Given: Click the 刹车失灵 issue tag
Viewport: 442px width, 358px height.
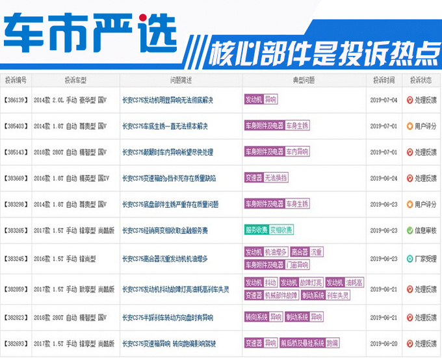Looking at the screenshot, I should [x=338, y=295].
